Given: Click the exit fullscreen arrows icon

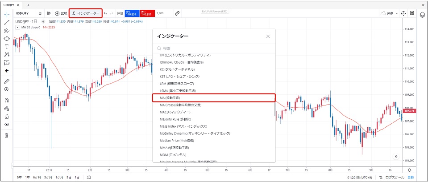Looking at the screenshot, I should [412, 13].
